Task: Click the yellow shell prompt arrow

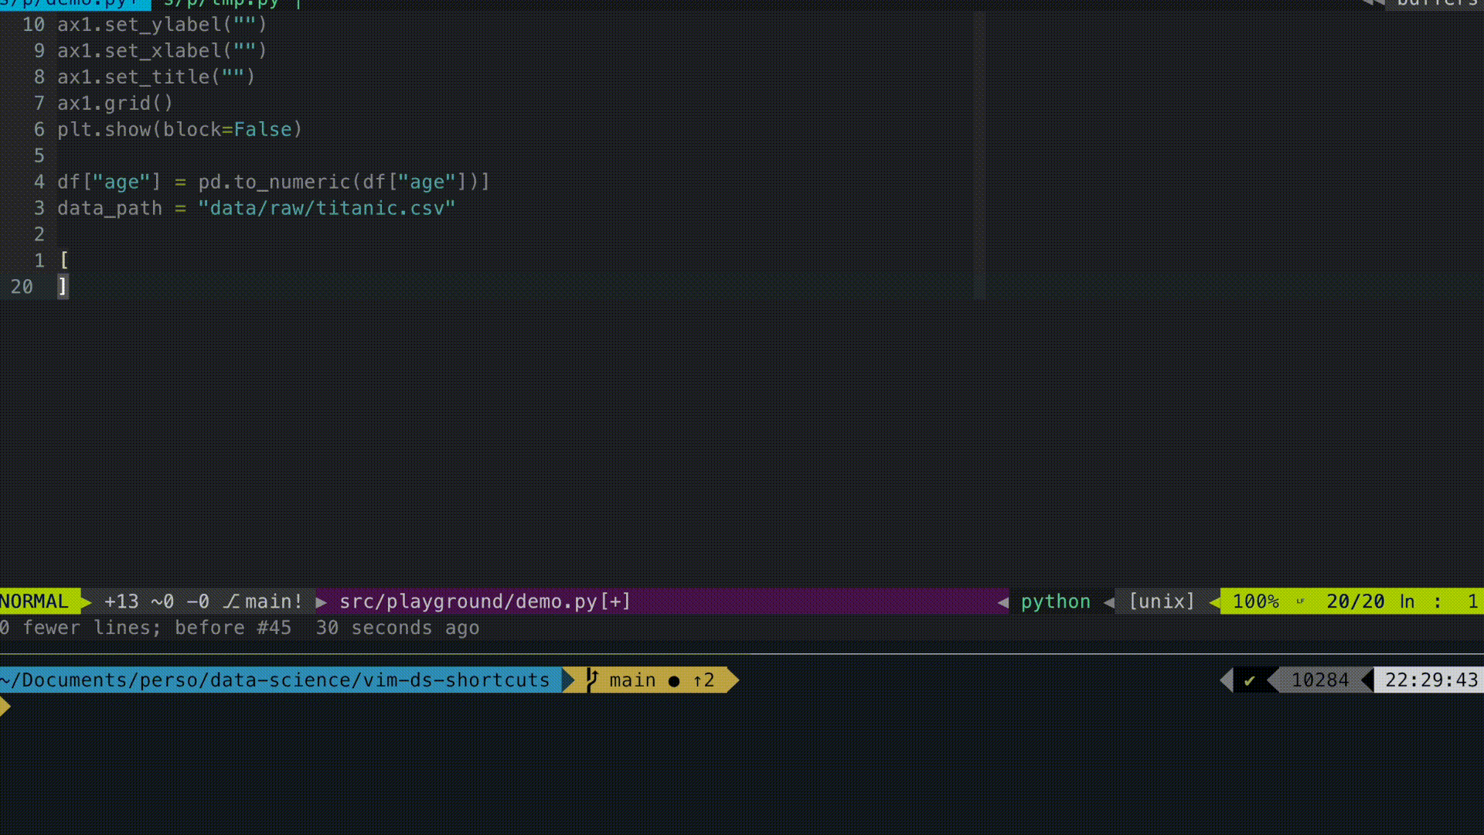Action: [x=5, y=705]
